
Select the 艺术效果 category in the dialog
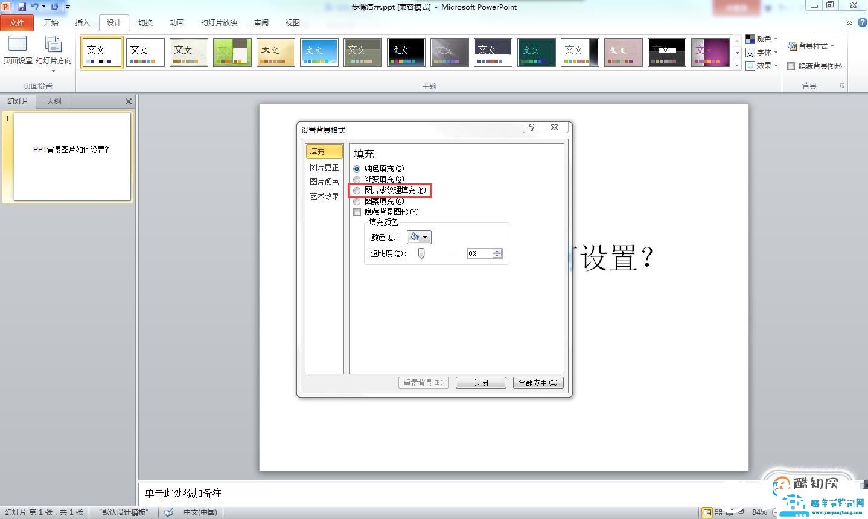324,196
